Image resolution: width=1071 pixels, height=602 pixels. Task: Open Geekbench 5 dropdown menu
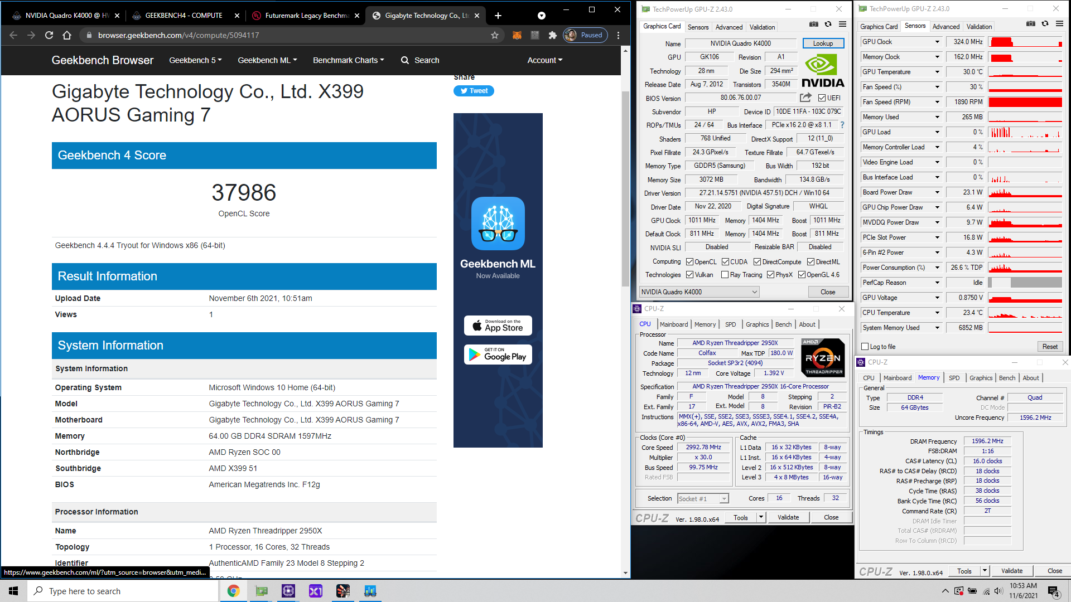(x=195, y=60)
